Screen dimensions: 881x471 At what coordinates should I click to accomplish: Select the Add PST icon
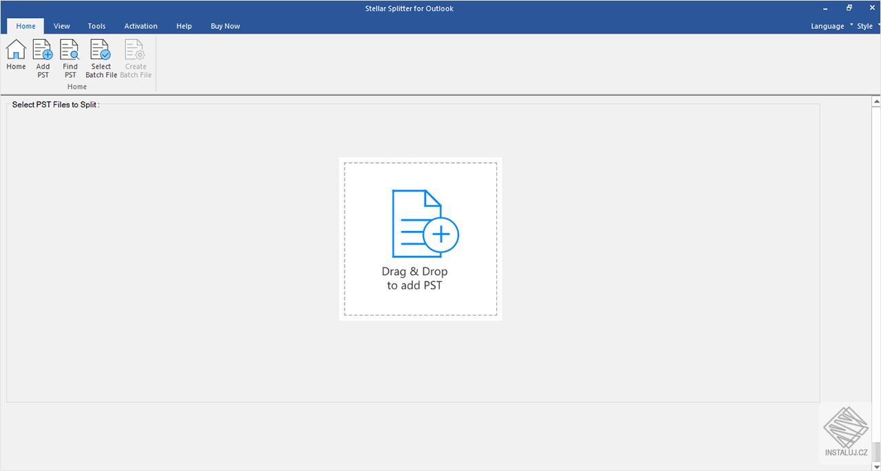coord(43,50)
